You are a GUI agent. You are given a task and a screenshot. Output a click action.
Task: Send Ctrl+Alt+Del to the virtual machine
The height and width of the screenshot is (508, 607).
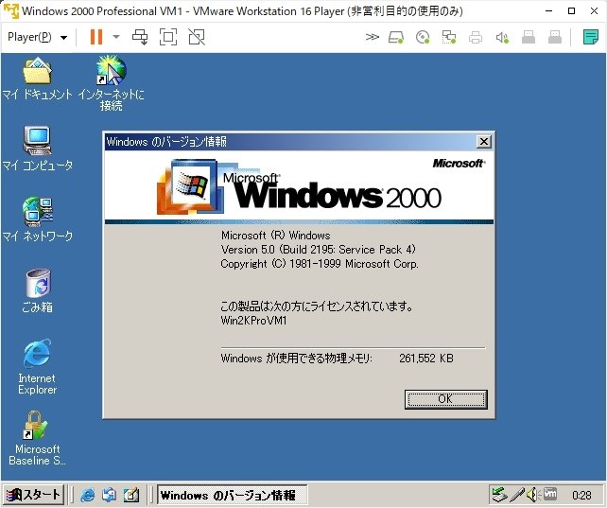140,37
